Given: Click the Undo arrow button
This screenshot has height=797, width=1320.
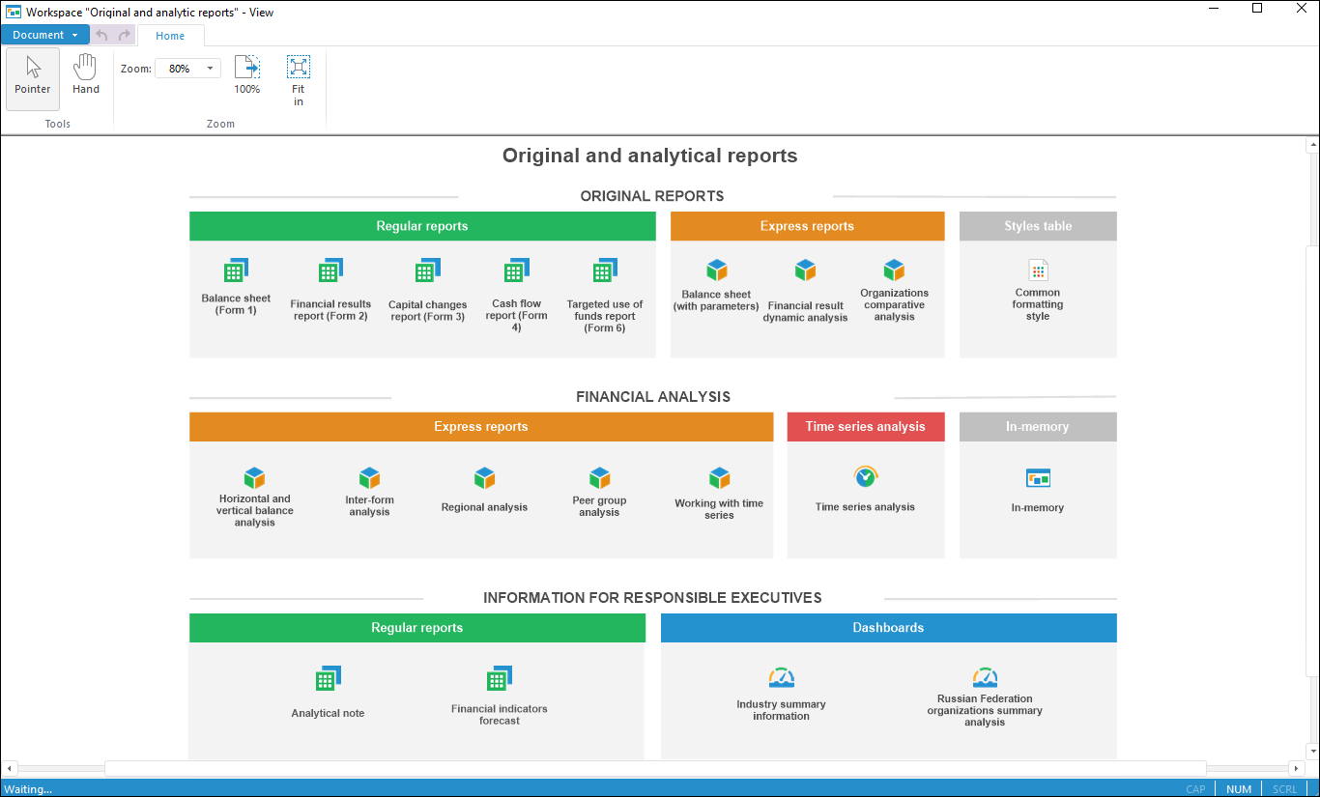Looking at the screenshot, I should 102,35.
